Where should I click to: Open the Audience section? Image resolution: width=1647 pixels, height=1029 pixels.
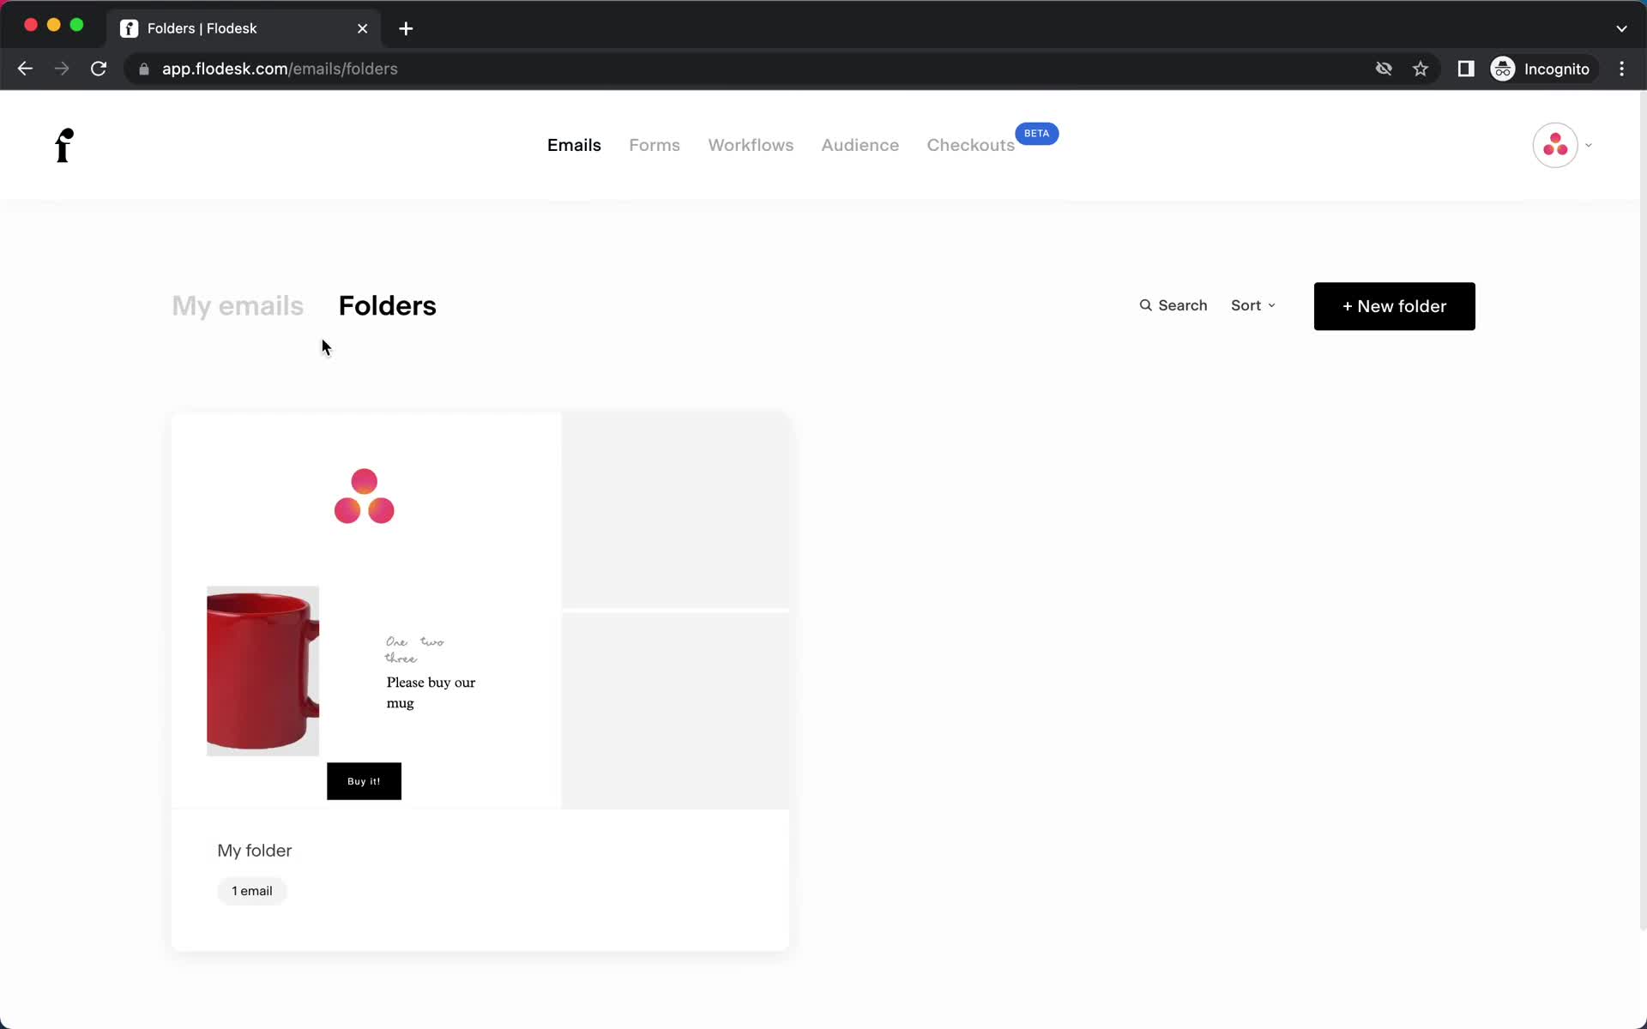860,145
